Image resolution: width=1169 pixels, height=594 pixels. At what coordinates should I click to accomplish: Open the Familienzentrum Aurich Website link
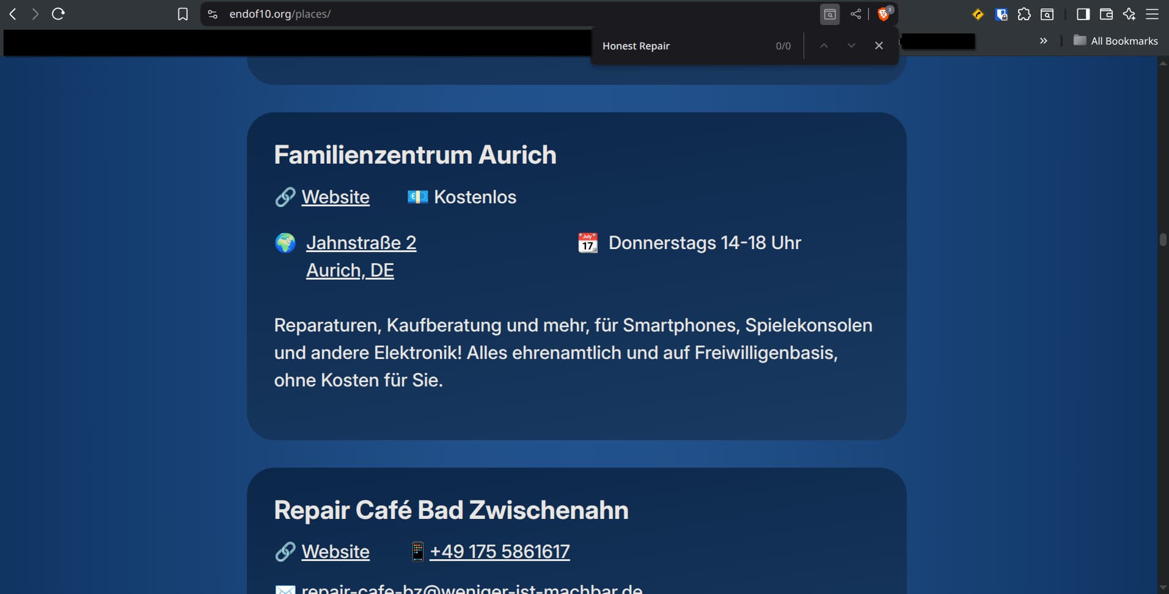pos(335,197)
